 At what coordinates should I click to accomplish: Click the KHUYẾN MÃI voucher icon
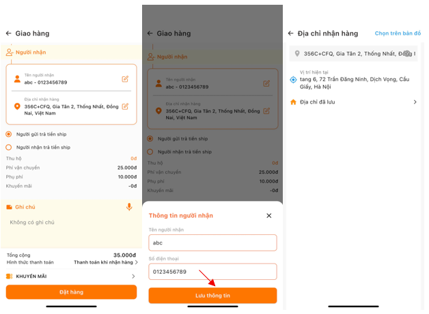[10, 277]
